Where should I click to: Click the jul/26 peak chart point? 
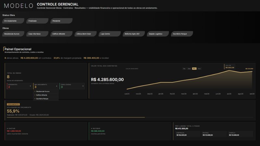point(229,70)
